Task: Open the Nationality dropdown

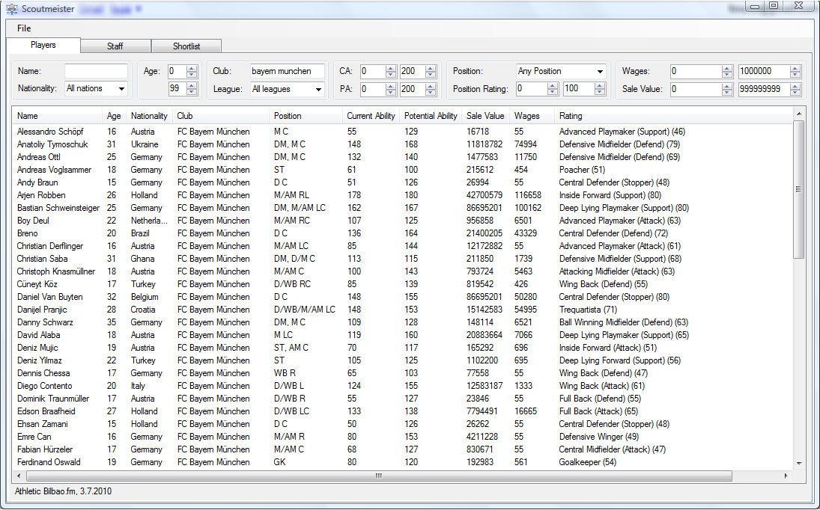Action: coord(96,88)
